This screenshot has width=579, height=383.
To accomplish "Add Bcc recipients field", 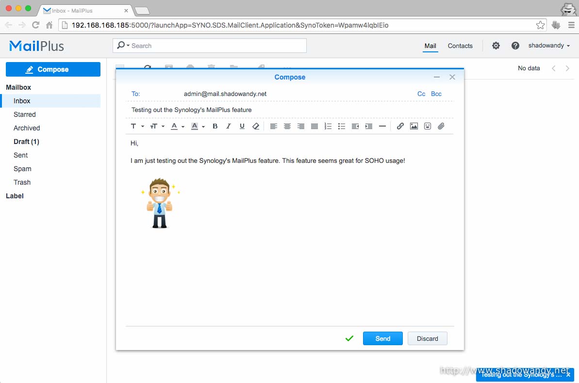I will coord(436,94).
